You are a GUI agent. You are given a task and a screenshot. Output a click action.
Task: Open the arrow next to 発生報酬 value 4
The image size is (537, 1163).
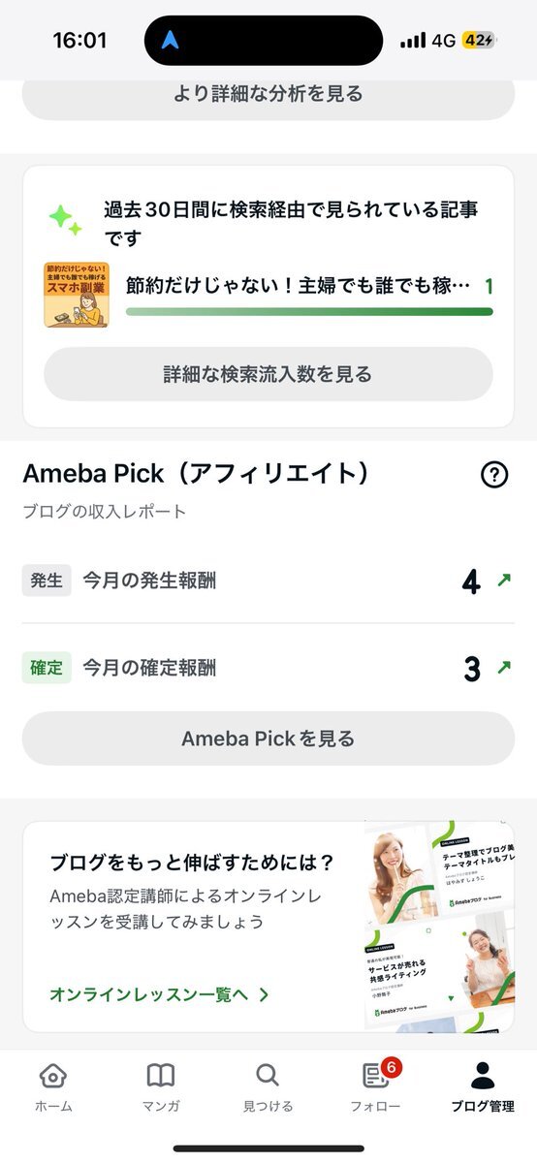click(x=503, y=581)
